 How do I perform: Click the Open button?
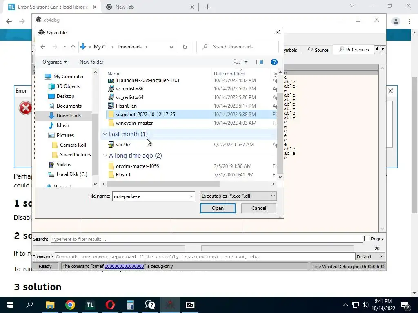click(218, 208)
